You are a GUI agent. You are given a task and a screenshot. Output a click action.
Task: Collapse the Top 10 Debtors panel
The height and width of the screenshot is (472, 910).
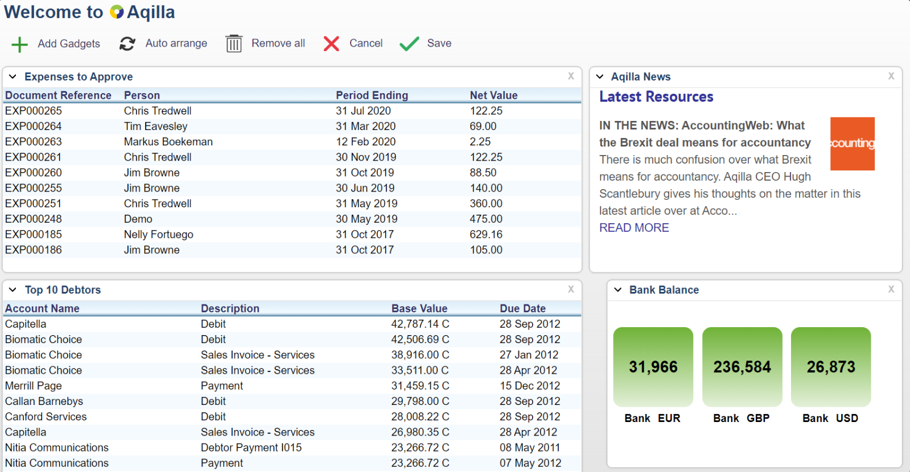click(13, 290)
